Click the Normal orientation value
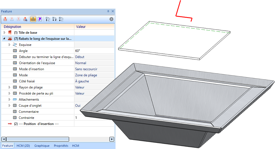Image resolution: width=275 pixels, height=149 pixels. click(94, 63)
